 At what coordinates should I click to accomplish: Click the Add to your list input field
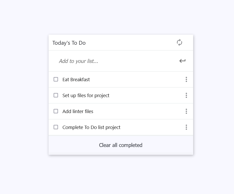(x=103, y=61)
